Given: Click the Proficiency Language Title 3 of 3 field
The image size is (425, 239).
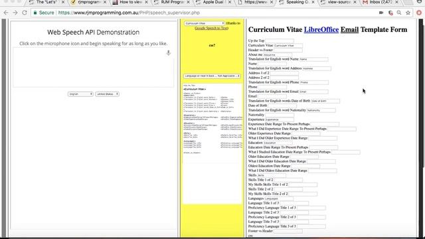Looking at the screenshot, I should (311, 226).
